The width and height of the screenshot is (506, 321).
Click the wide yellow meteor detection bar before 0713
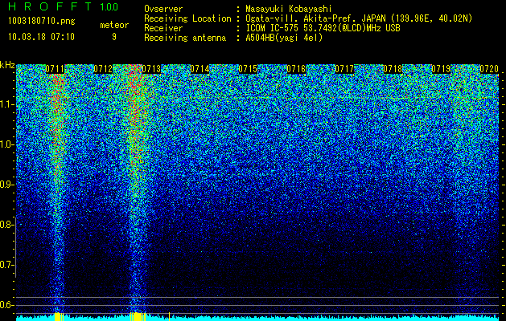pos(138,316)
